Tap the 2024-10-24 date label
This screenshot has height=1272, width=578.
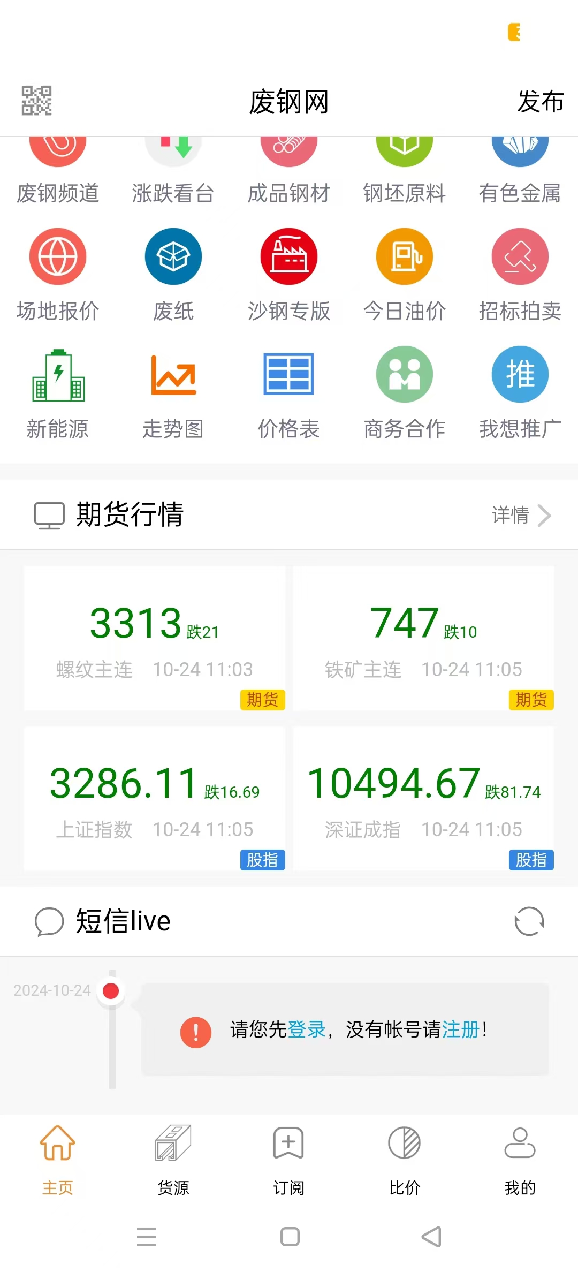[52, 990]
